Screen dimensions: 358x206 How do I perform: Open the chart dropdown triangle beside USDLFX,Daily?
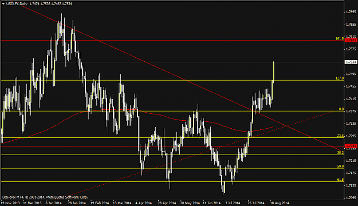click(3, 3)
